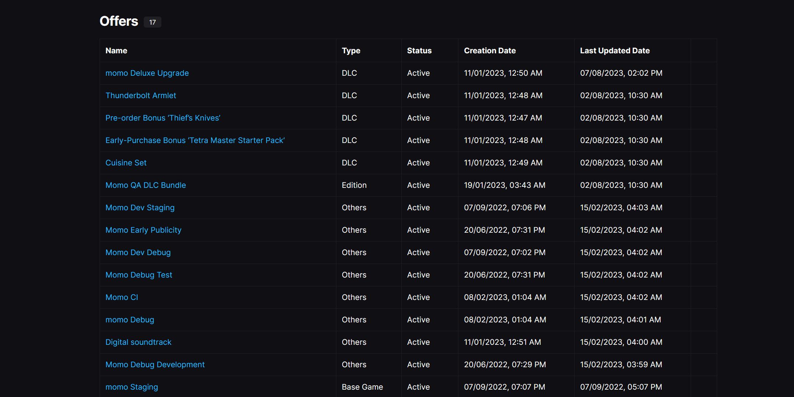Select the Pre-order Bonus Thief's Knives offer

pos(162,117)
